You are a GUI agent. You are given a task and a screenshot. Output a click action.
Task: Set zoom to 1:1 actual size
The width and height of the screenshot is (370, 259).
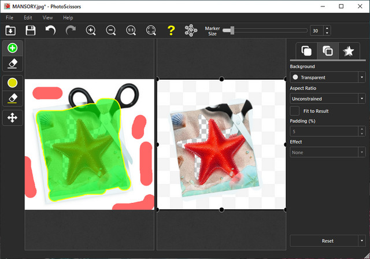pyautogui.click(x=131, y=30)
